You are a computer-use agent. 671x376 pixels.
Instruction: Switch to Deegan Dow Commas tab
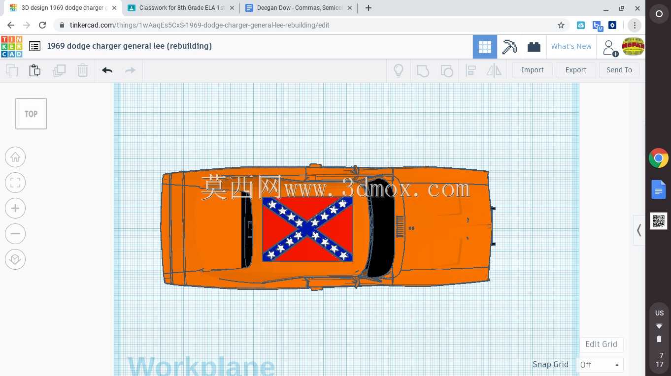pos(299,8)
